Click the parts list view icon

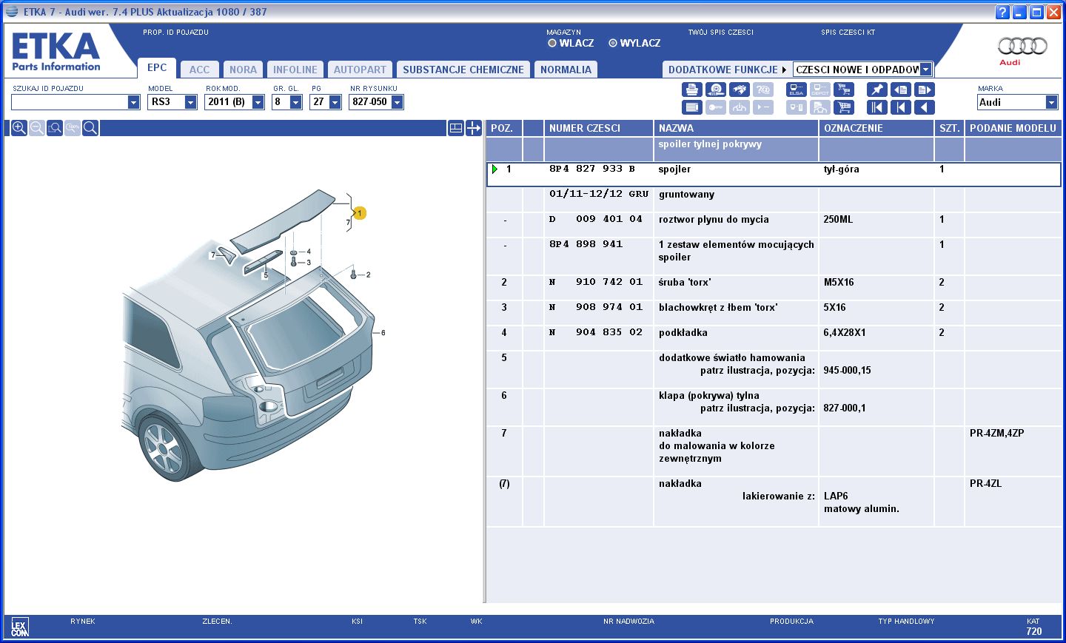tap(692, 107)
